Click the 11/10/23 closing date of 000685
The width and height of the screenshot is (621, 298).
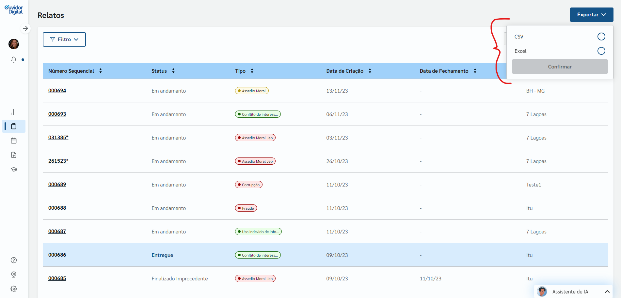(430, 279)
